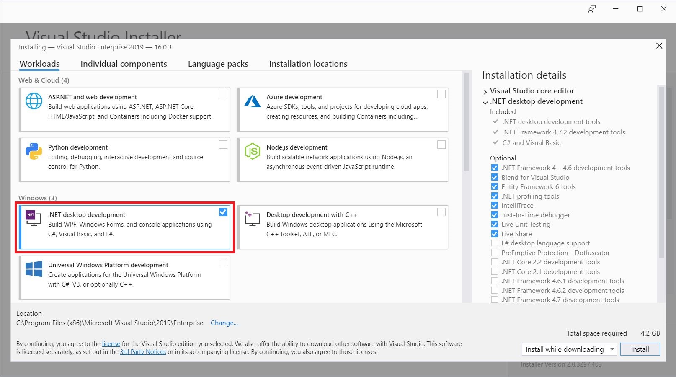Viewport: 676px width, 377px height.
Task: Click the feedback icon in title bar
Action: 591,9
